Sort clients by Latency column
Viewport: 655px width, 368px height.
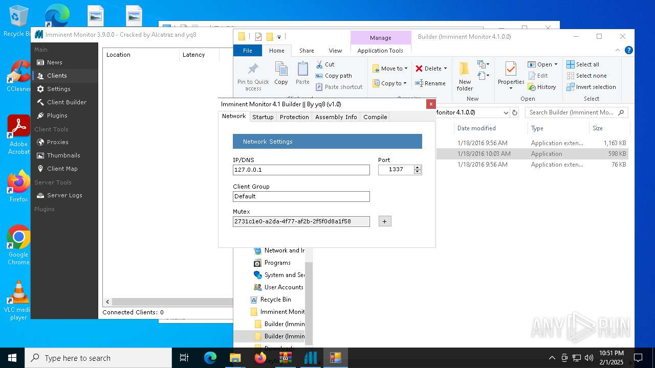point(193,55)
